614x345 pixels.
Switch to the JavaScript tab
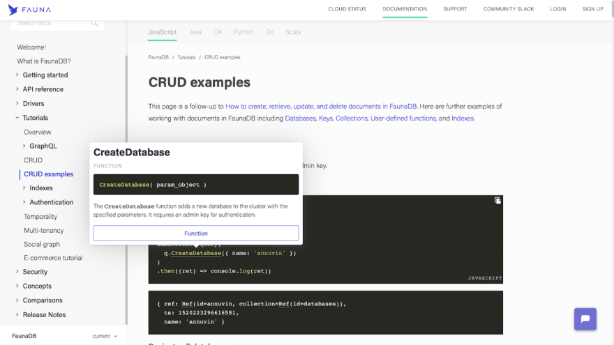[162, 32]
